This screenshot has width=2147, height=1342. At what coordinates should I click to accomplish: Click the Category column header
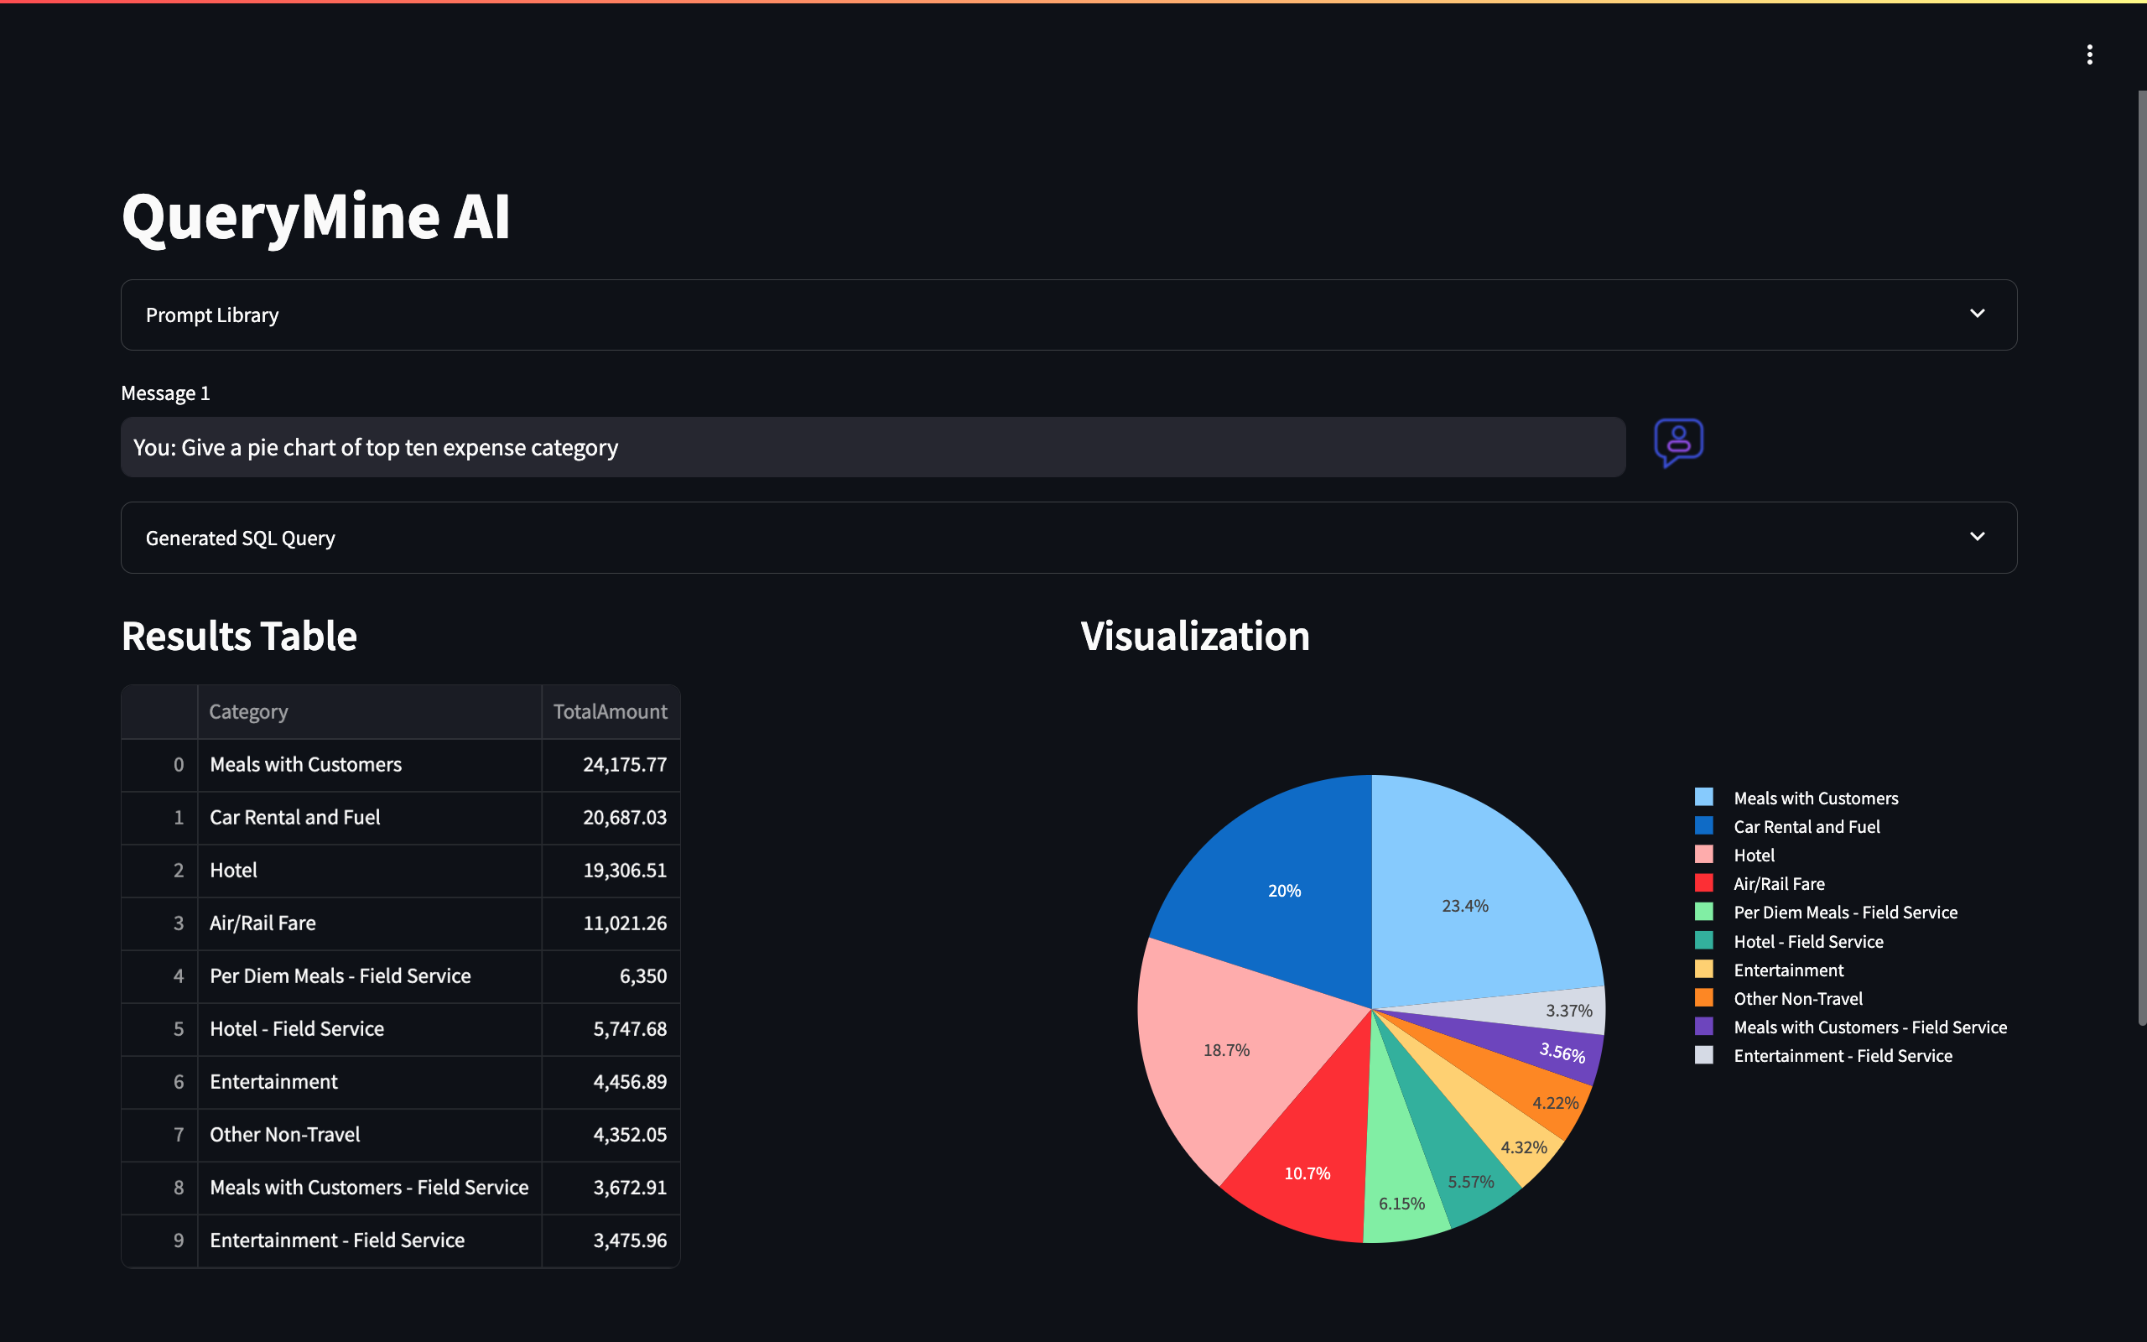pyautogui.click(x=248, y=711)
